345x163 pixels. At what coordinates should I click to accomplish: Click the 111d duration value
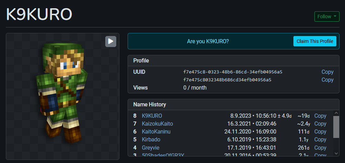pyautogui.click(x=304, y=132)
